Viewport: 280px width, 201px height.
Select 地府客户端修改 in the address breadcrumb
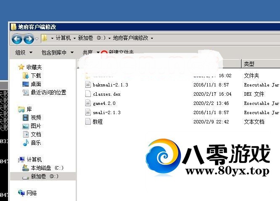click(130, 38)
